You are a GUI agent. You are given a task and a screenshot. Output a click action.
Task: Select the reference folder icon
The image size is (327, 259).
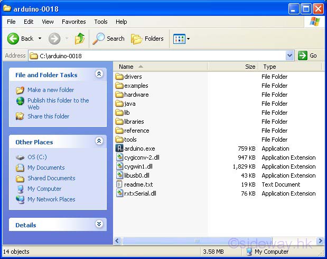[x=119, y=131]
